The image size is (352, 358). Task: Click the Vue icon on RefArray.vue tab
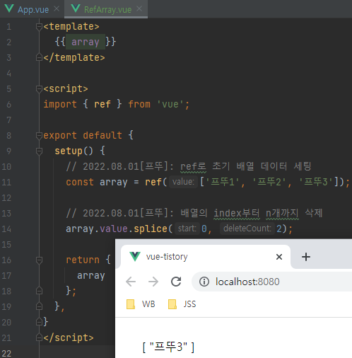pos(76,8)
